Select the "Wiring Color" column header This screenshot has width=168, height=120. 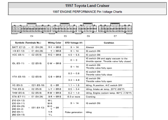pos(55,43)
